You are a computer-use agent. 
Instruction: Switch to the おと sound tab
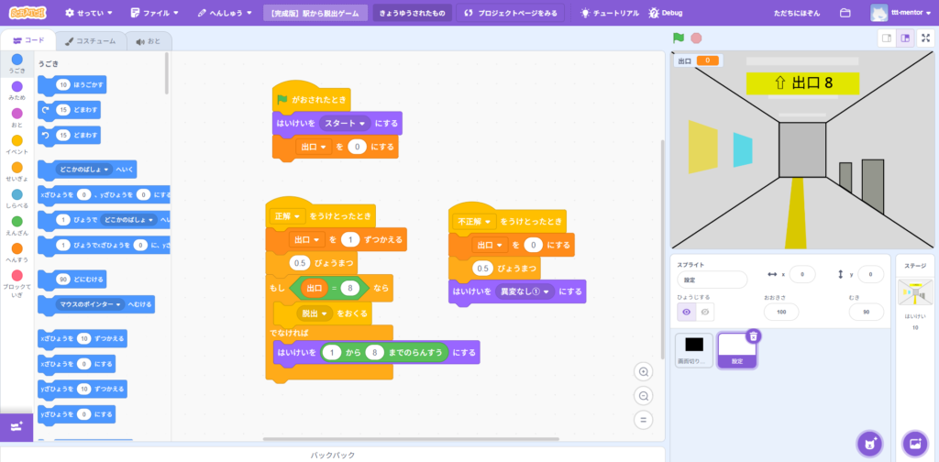pos(148,41)
